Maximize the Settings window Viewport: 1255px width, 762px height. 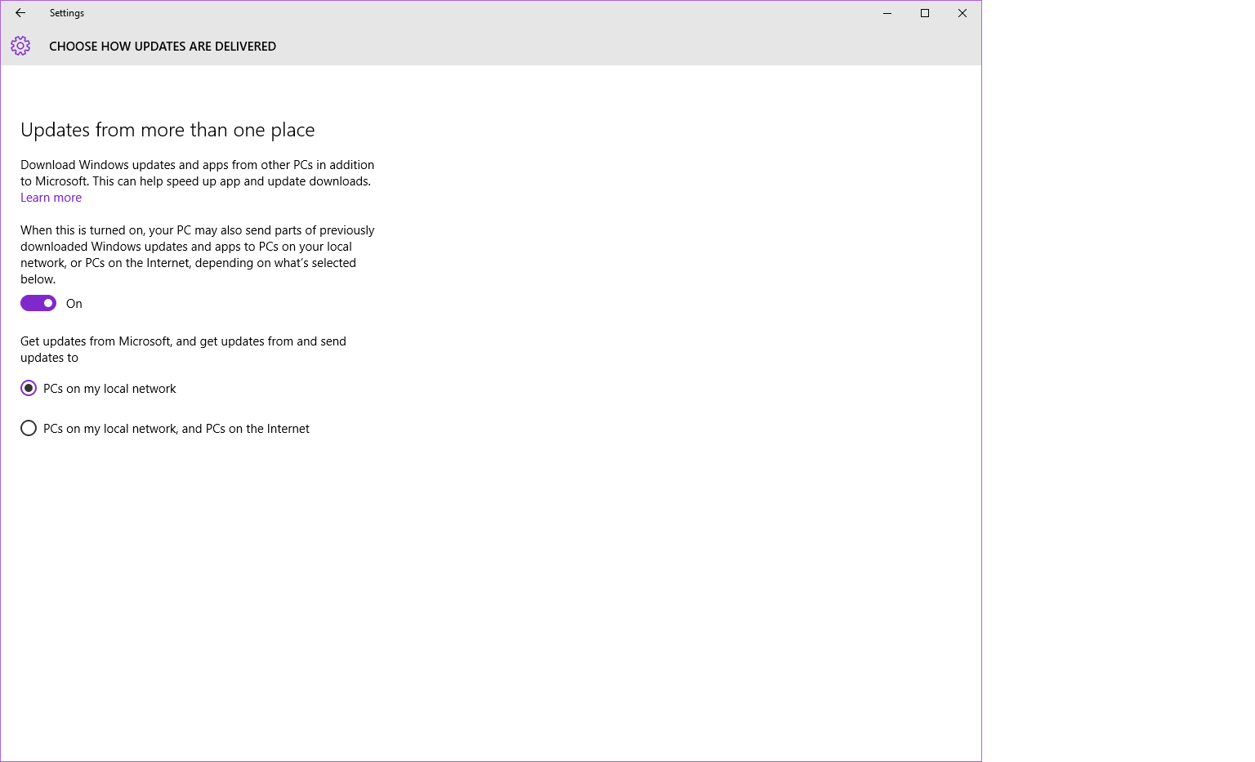point(925,13)
